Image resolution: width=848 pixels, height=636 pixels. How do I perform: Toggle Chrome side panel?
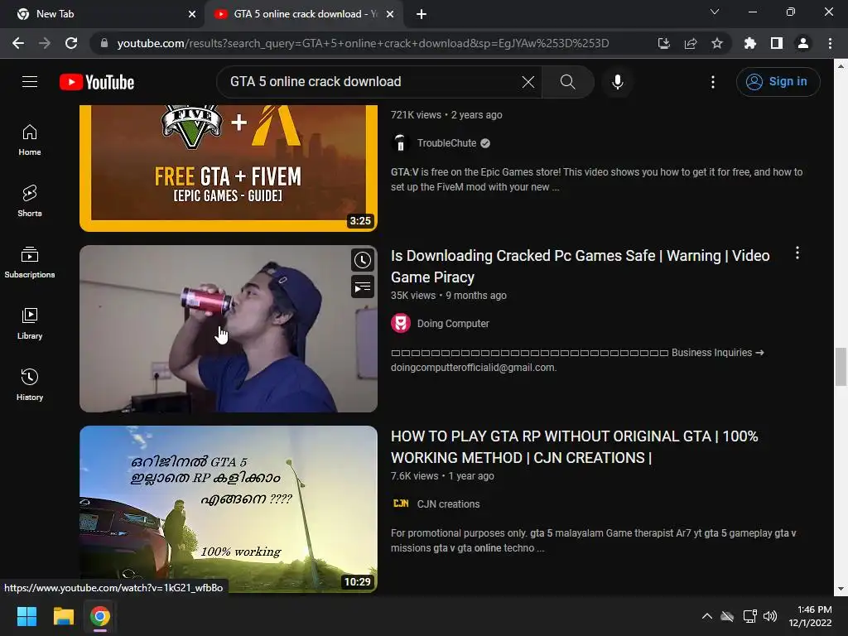[777, 43]
